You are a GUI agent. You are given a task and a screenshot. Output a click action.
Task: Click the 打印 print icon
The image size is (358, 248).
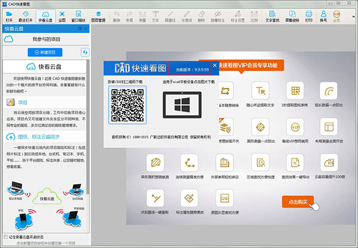pyautogui.click(x=308, y=16)
